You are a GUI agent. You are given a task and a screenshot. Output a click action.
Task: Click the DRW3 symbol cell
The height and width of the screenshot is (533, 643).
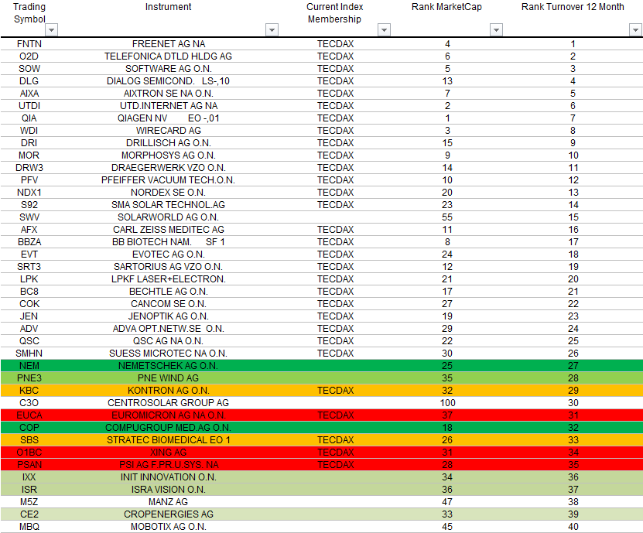[x=29, y=168]
